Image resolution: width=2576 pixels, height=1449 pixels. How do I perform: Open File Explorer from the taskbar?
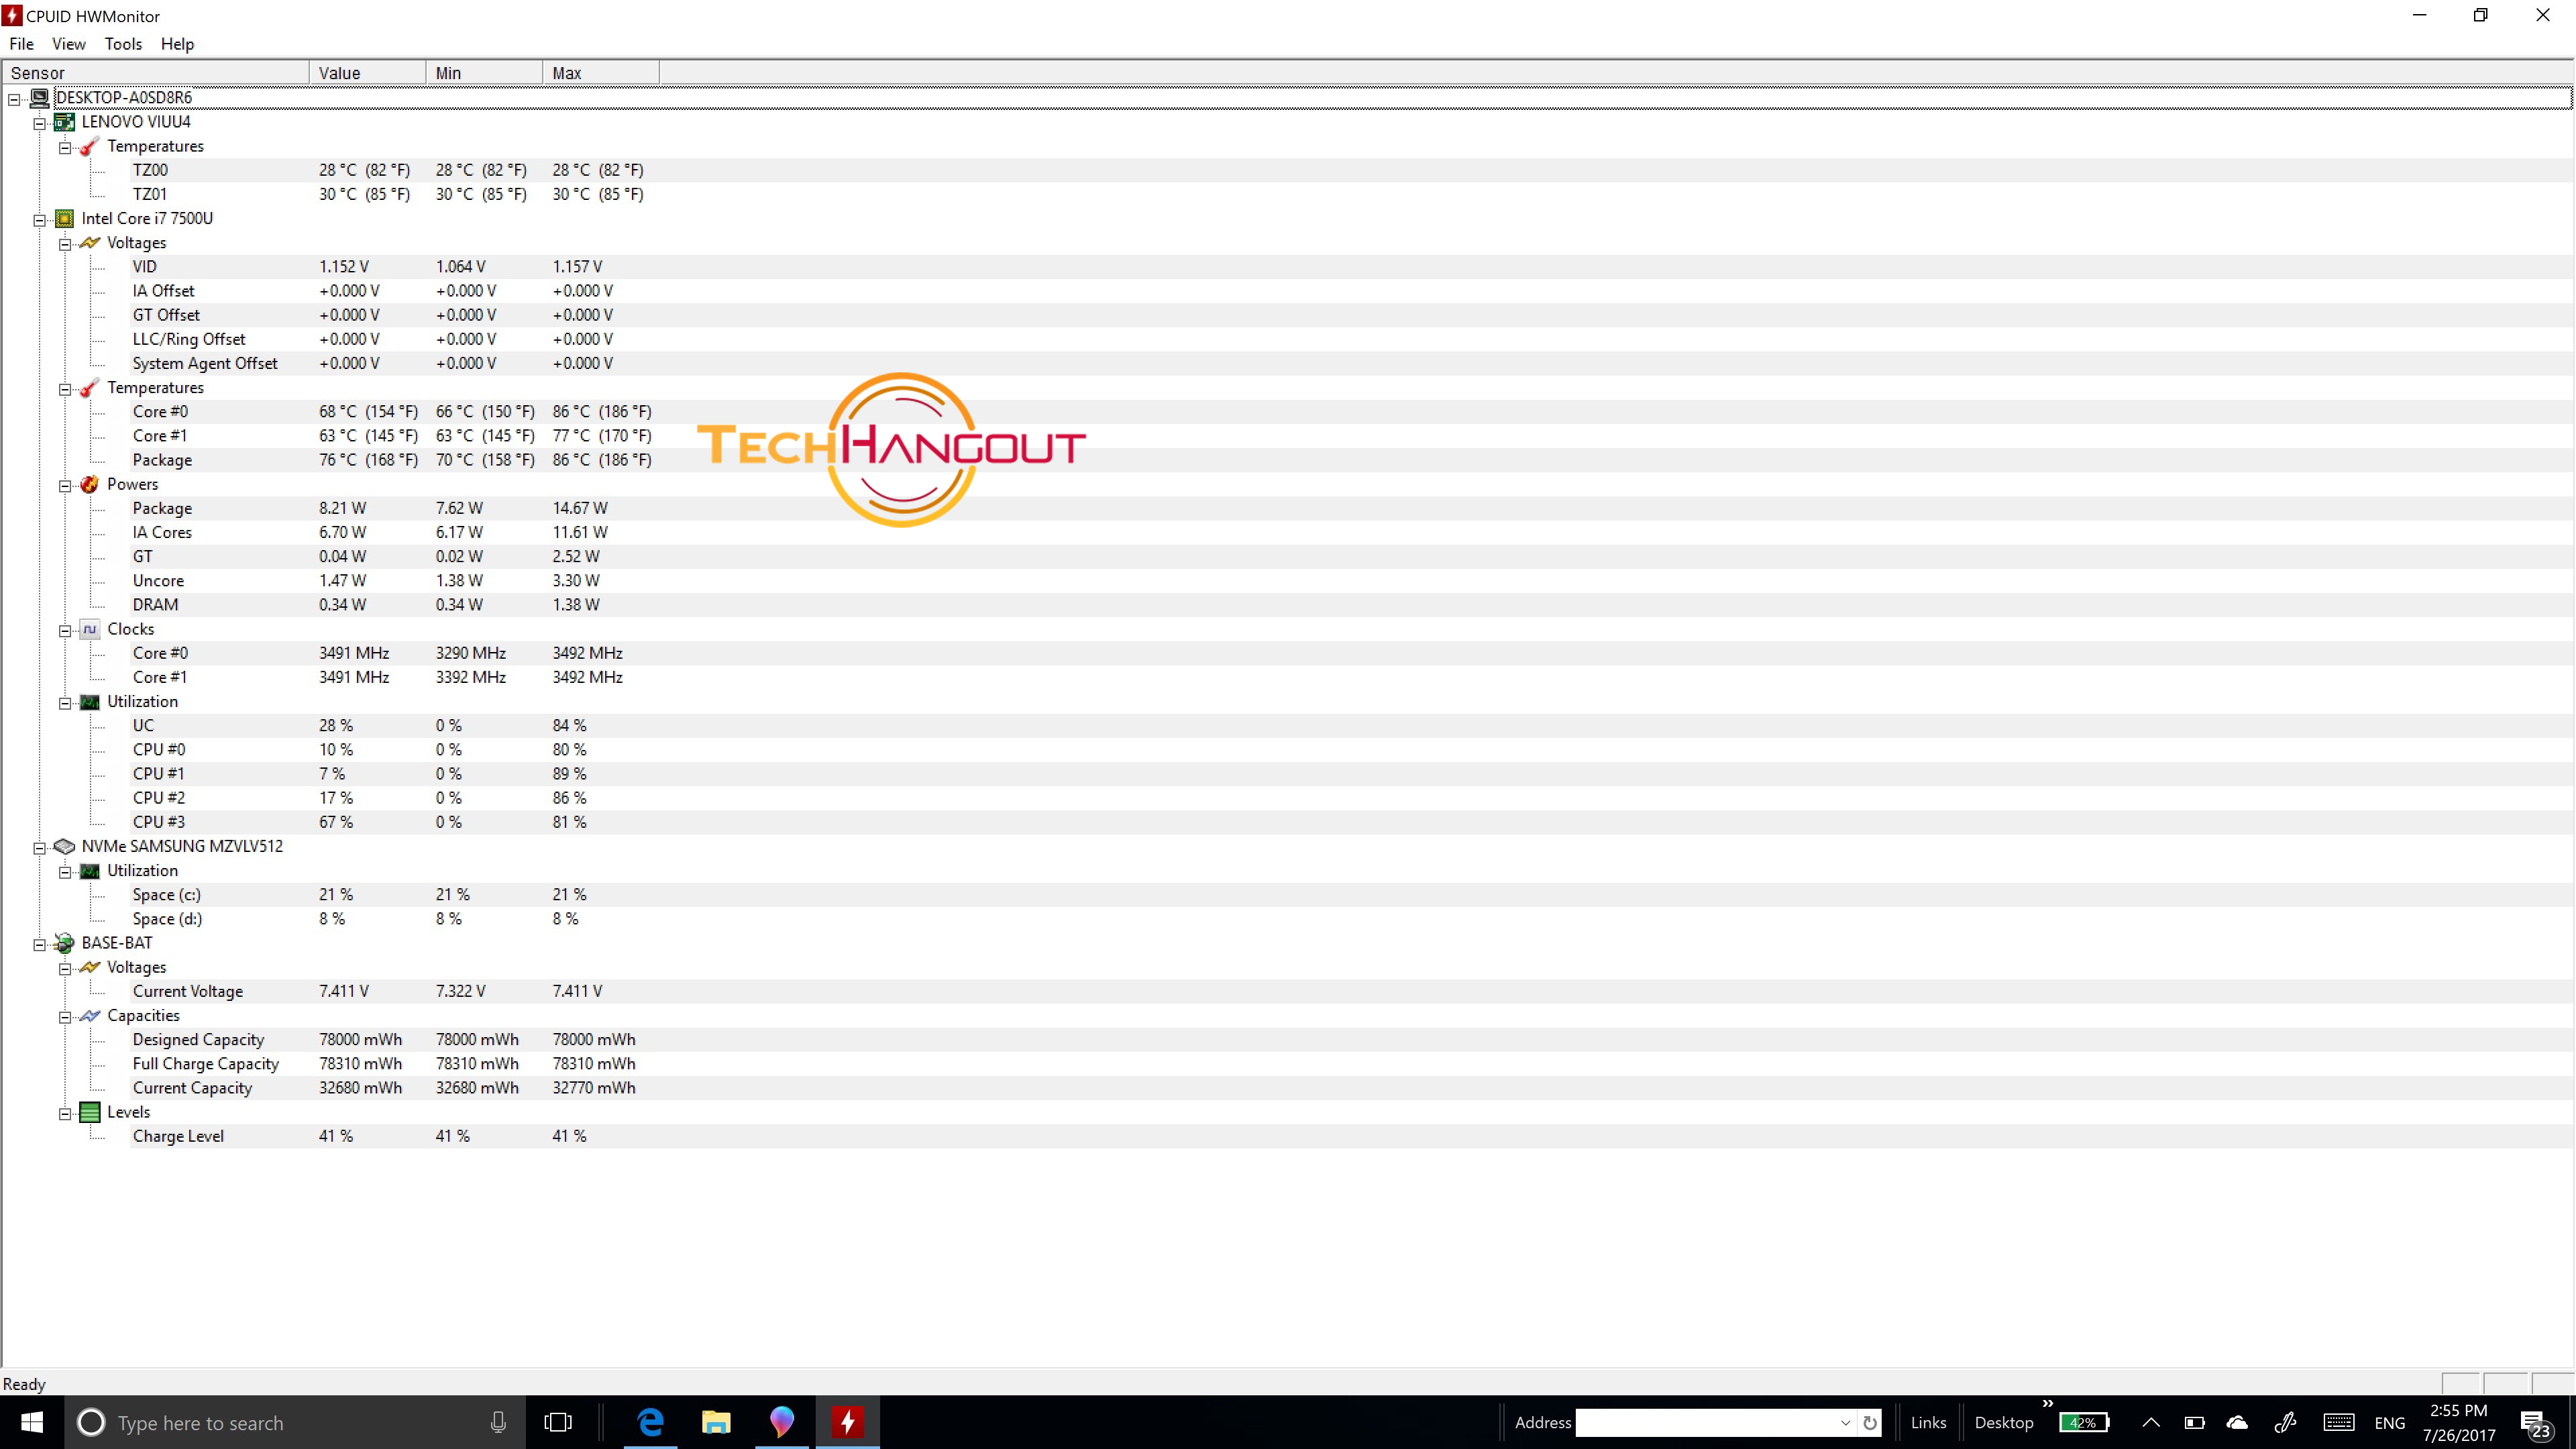pyautogui.click(x=716, y=1422)
